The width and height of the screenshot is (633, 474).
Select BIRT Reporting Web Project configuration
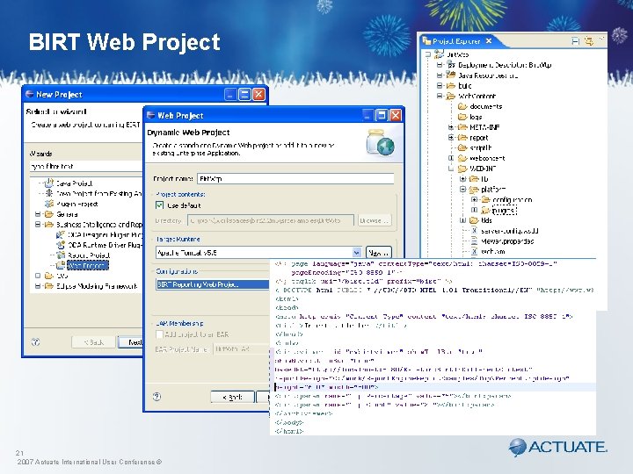tap(213, 284)
